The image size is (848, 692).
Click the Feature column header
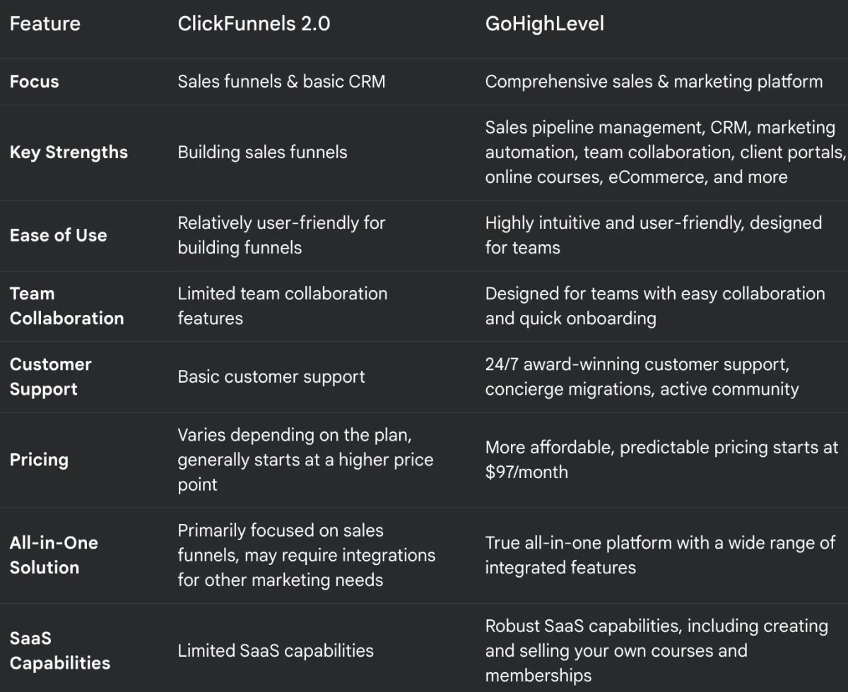tap(45, 23)
